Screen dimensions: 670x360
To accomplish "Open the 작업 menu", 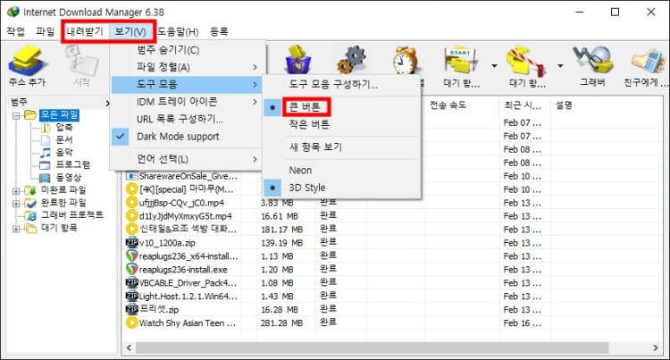I will click(16, 31).
